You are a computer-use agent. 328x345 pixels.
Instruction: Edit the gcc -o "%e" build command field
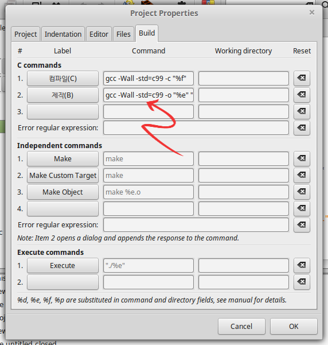pyautogui.click(x=149, y=95)
